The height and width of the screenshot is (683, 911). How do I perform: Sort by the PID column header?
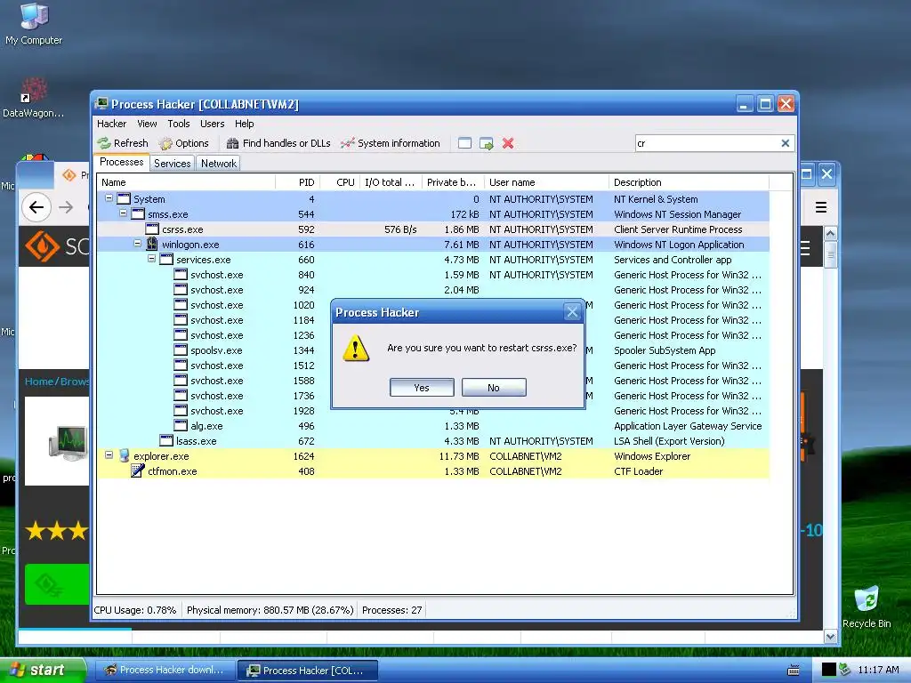pos(297,182)
